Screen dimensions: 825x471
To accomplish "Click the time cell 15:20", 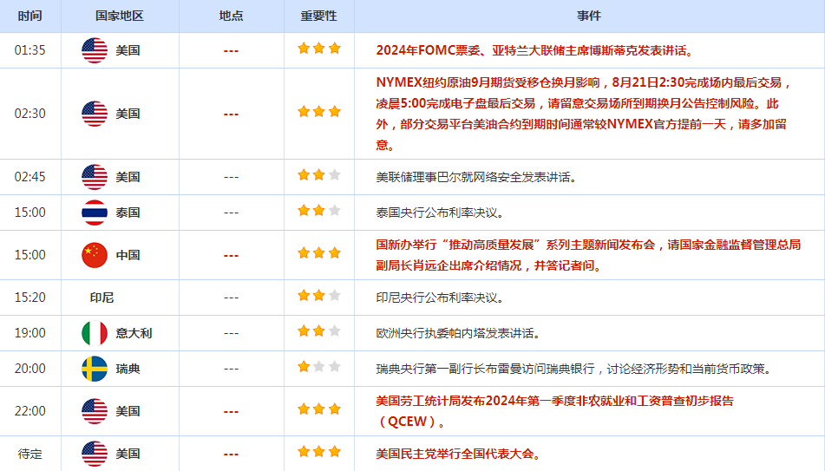I will [30, 298].
